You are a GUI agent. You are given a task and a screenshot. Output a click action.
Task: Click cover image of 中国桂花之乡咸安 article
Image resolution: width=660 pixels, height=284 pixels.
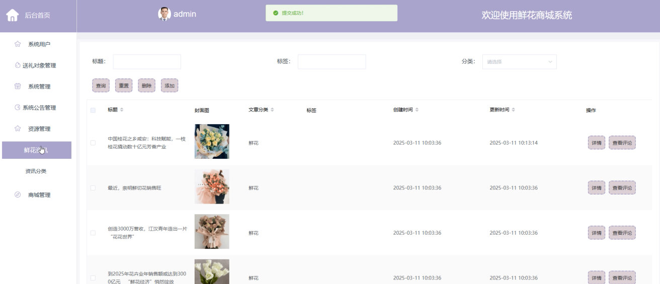tap(212, 141)
